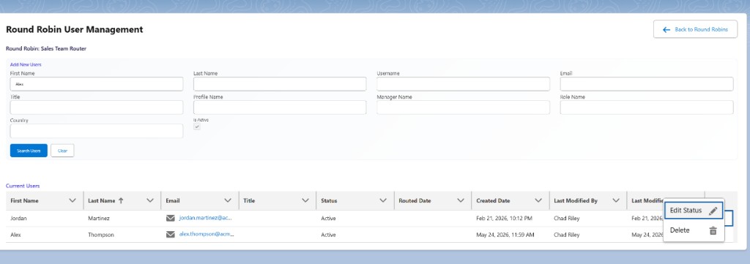Click the Last Name search input field
Screen dimensions: 750x264
[280, 84]
